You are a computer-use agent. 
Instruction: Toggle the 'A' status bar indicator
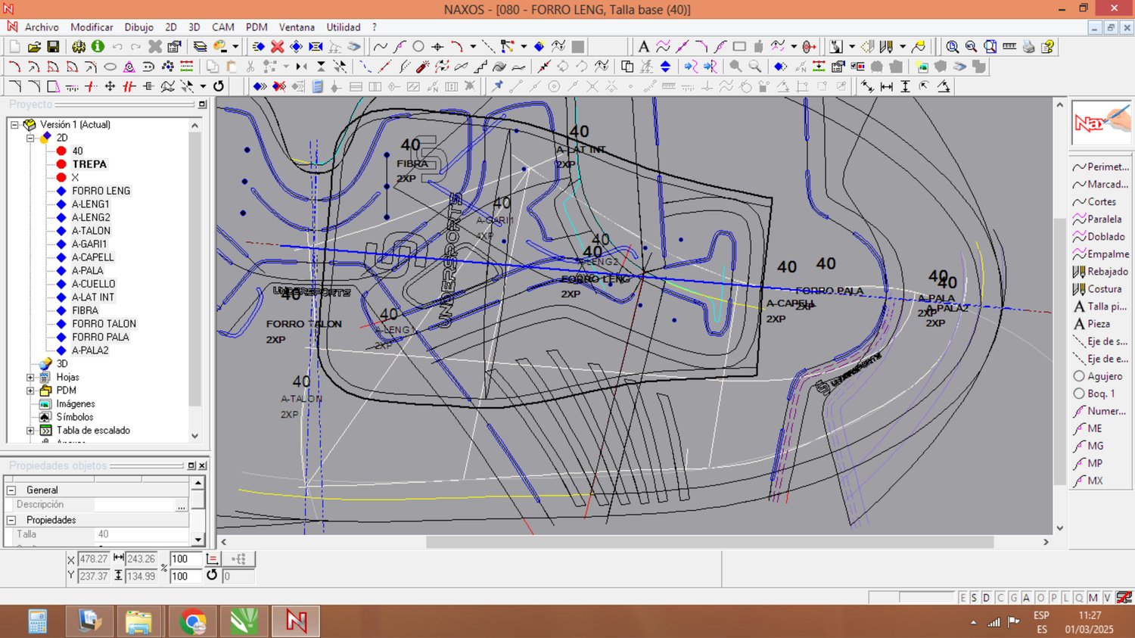tap(1026, 598)
